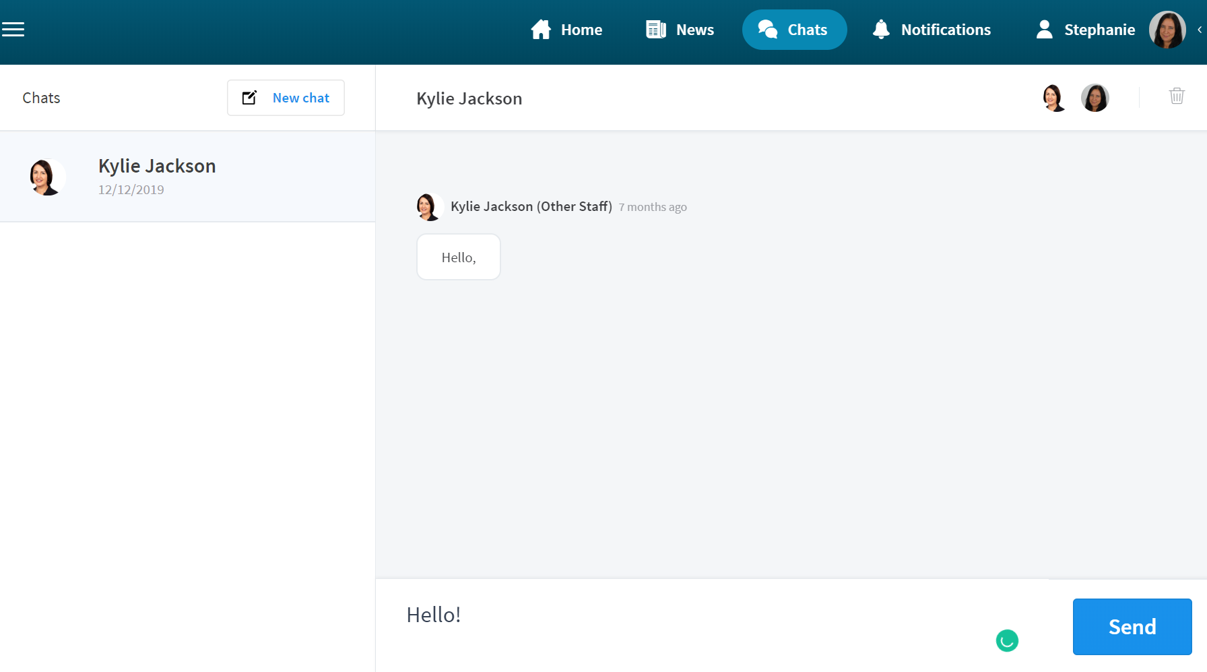Open the Kylie Jackson conversation in list
The height and width of the screenshot is (672, 1207).
187,177
